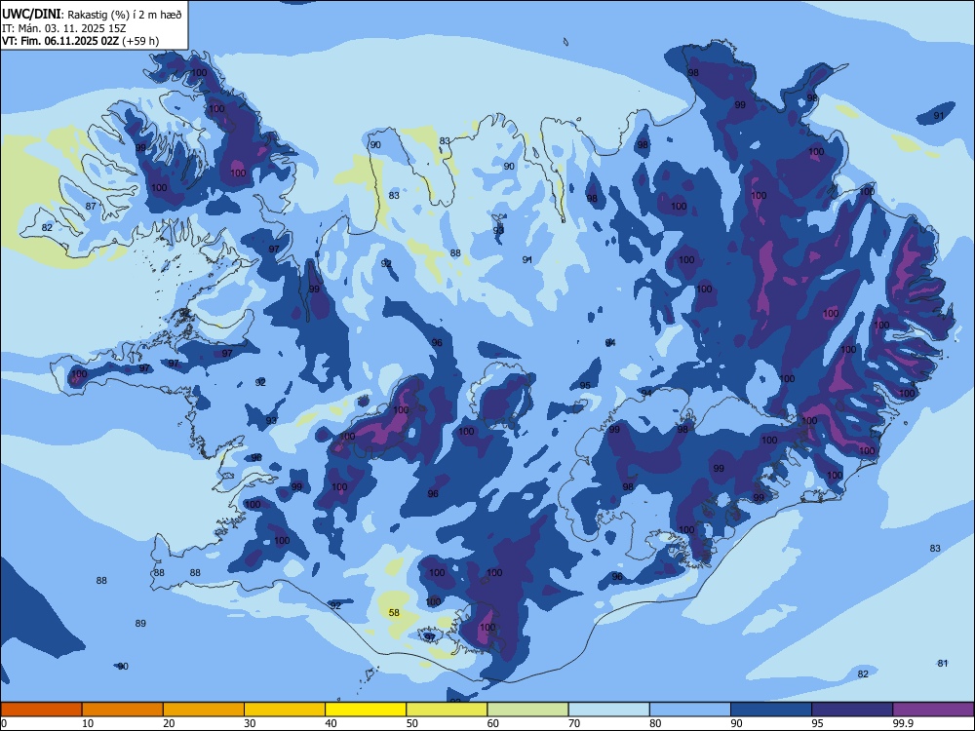Click the '87' value in the Westfjords
This screenshot has height=731, width=975.
[91, 207]
